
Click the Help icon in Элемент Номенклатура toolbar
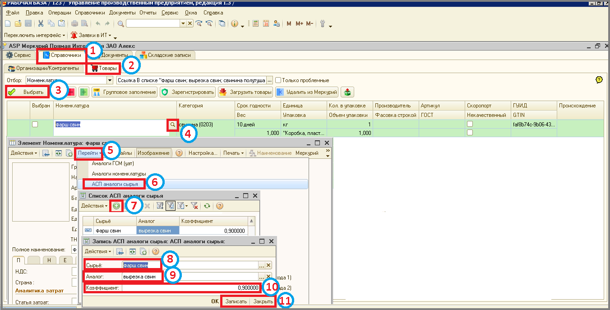coord(179,153)
